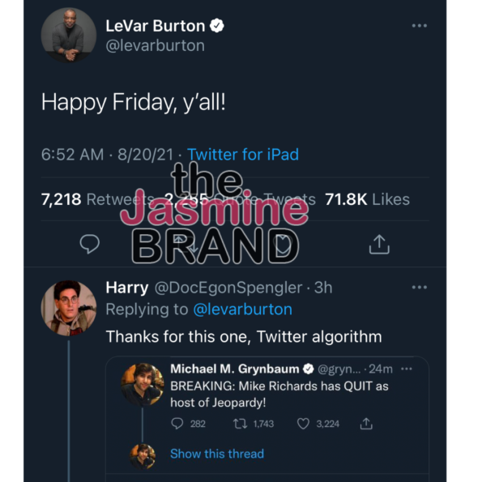
Task: Click the @levarburton mention in reply
Action: coord(242,309)
